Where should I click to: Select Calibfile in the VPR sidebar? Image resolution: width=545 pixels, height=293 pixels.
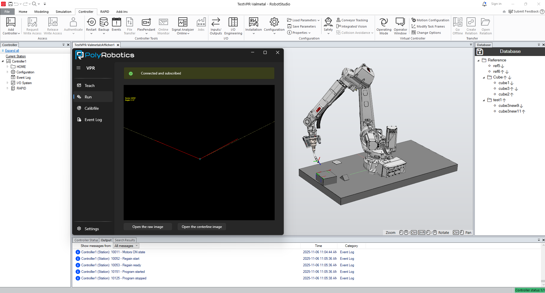(x=93, y=108)
